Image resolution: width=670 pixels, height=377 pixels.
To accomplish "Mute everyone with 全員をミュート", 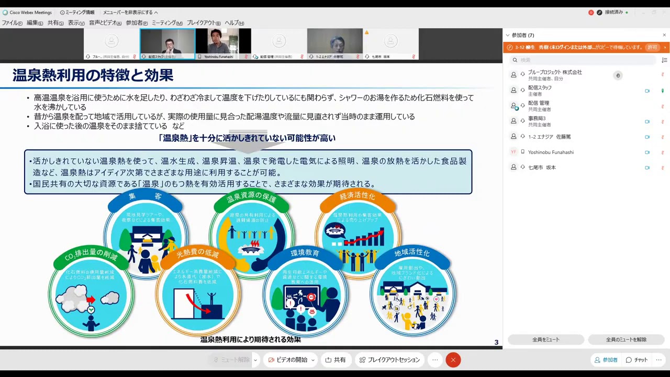I will coord(546,339).
